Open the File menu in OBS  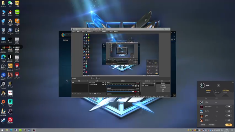click(x=74, y=32)
